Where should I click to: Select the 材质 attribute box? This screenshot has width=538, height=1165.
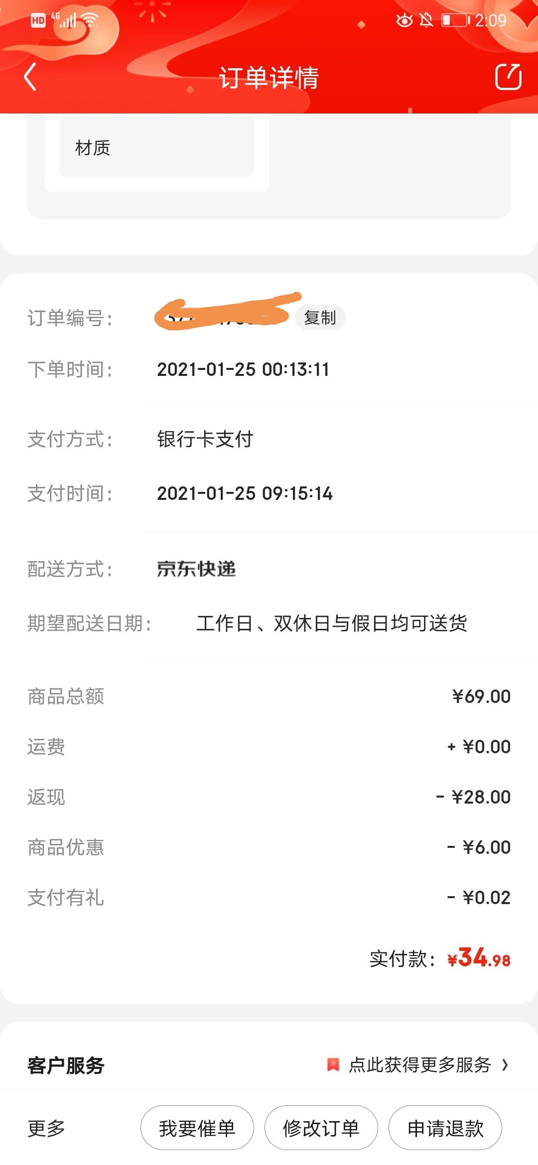157,147
